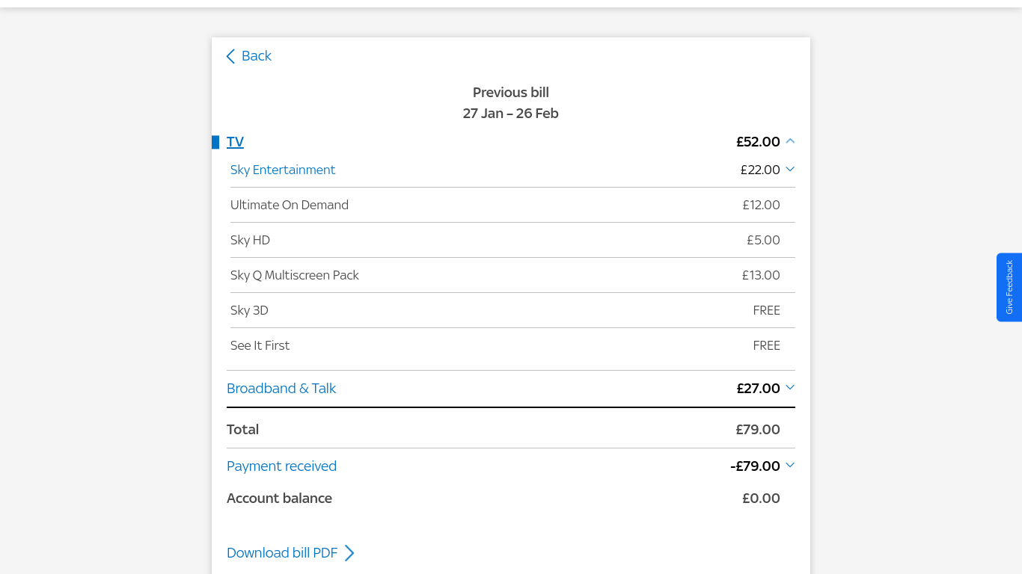The width and height of the screenshot is (1022, 574).
Task: Click the chevron next to Payment received amount
Action: click(790, 466)
